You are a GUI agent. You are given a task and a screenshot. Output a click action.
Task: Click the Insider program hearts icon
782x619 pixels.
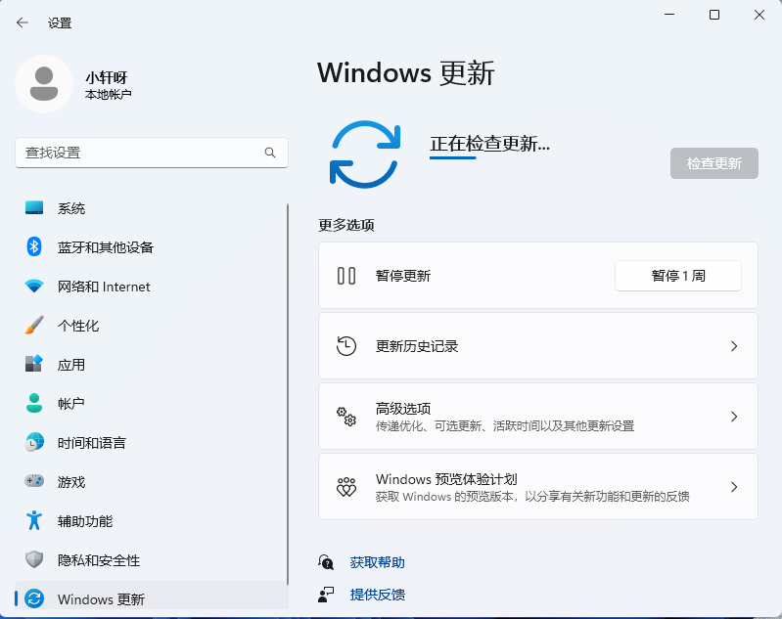click(346, 487)
